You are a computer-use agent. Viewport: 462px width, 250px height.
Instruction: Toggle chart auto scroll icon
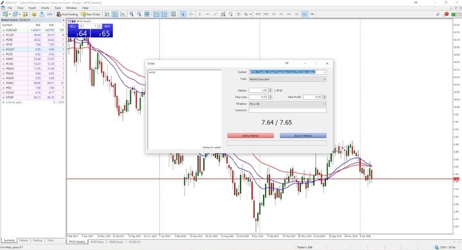pyautogui.click(x=157, y=14)
